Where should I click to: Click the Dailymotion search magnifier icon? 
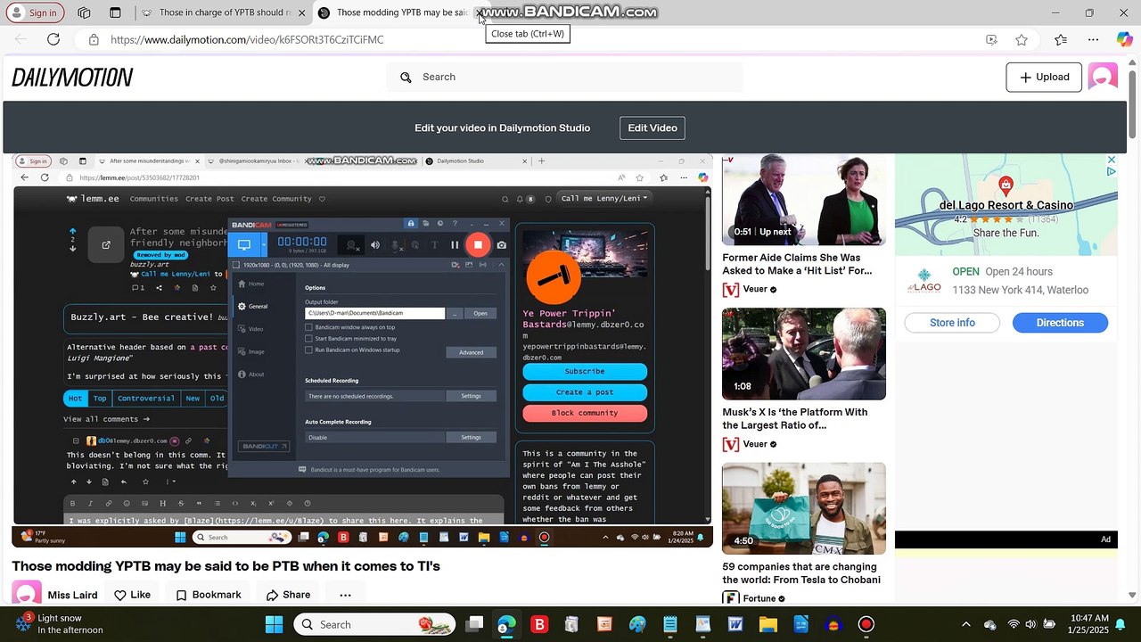406,78
